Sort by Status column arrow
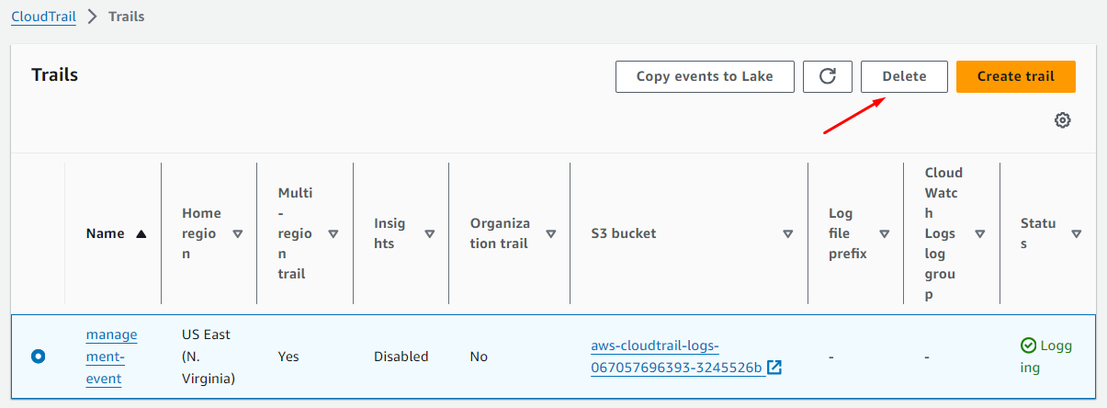1107x408 pixels. (x=1076, y=233)
